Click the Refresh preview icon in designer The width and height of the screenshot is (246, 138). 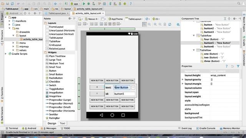[170, 24]
